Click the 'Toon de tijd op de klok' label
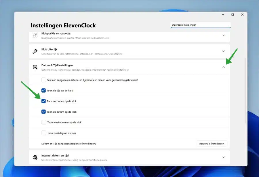This screenshot has width=259, height=177. click(x=60, y=91)
